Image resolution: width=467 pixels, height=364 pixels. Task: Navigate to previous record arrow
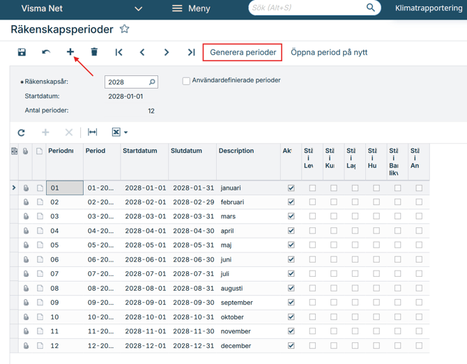(x=142, y=52)
